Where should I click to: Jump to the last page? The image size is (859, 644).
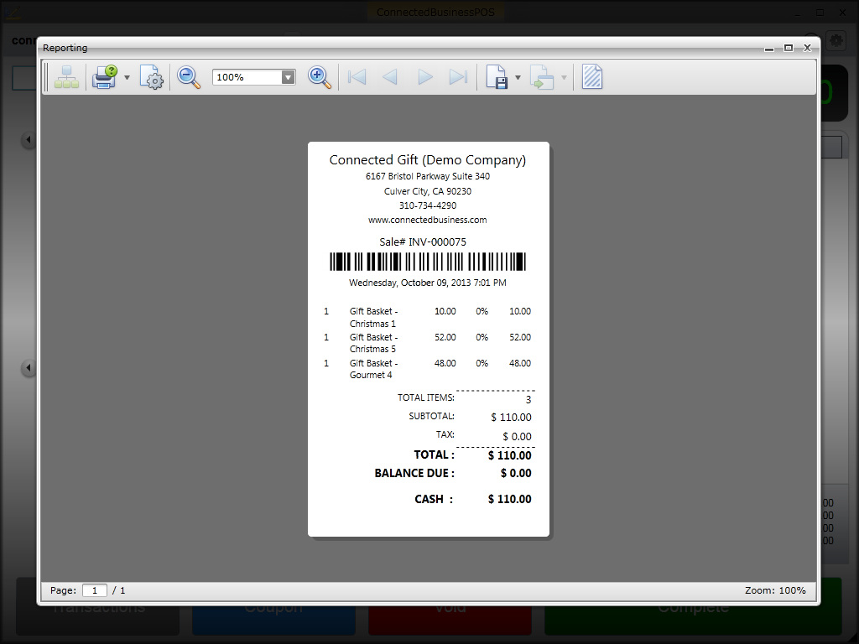pyautogui.click(x=458, y=78)
